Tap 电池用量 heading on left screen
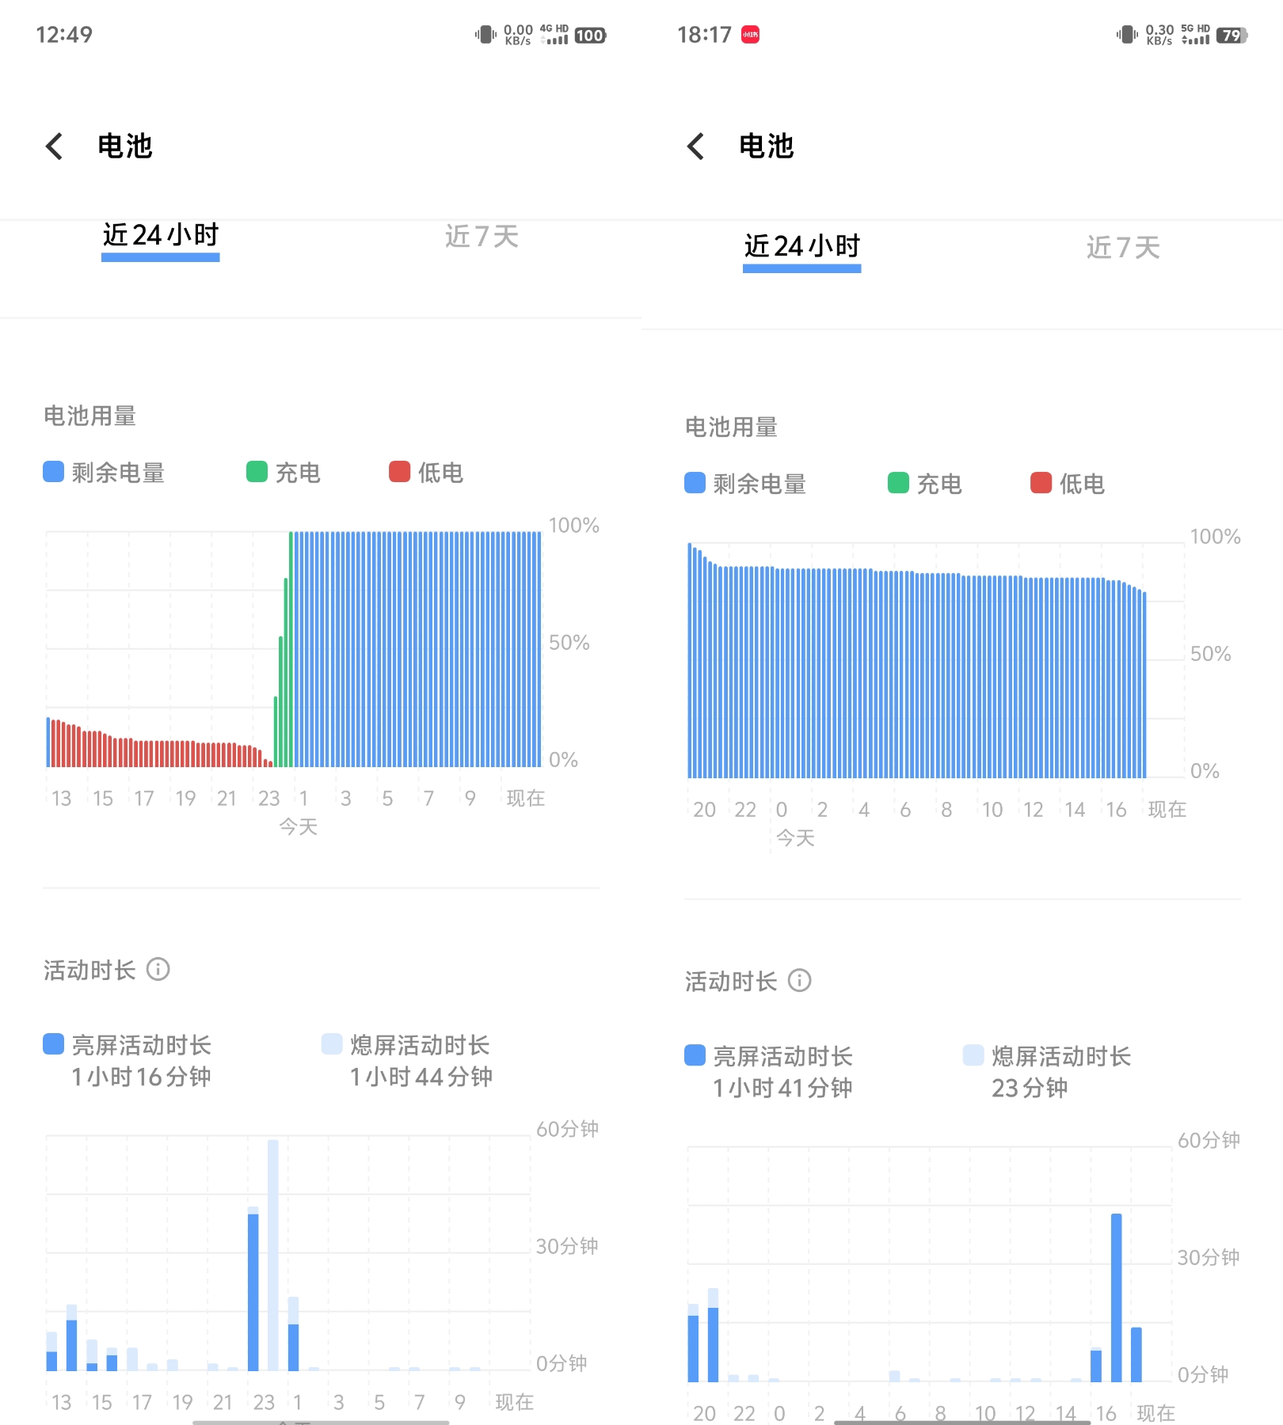Screen dimensions: 1283x1425 click(x=89, y=416)
